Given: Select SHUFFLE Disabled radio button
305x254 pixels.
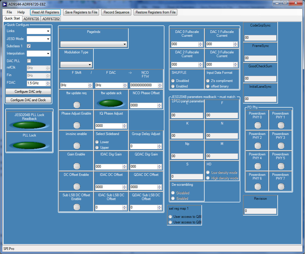Looking at the screenshot, I should (x=173, y=81).
